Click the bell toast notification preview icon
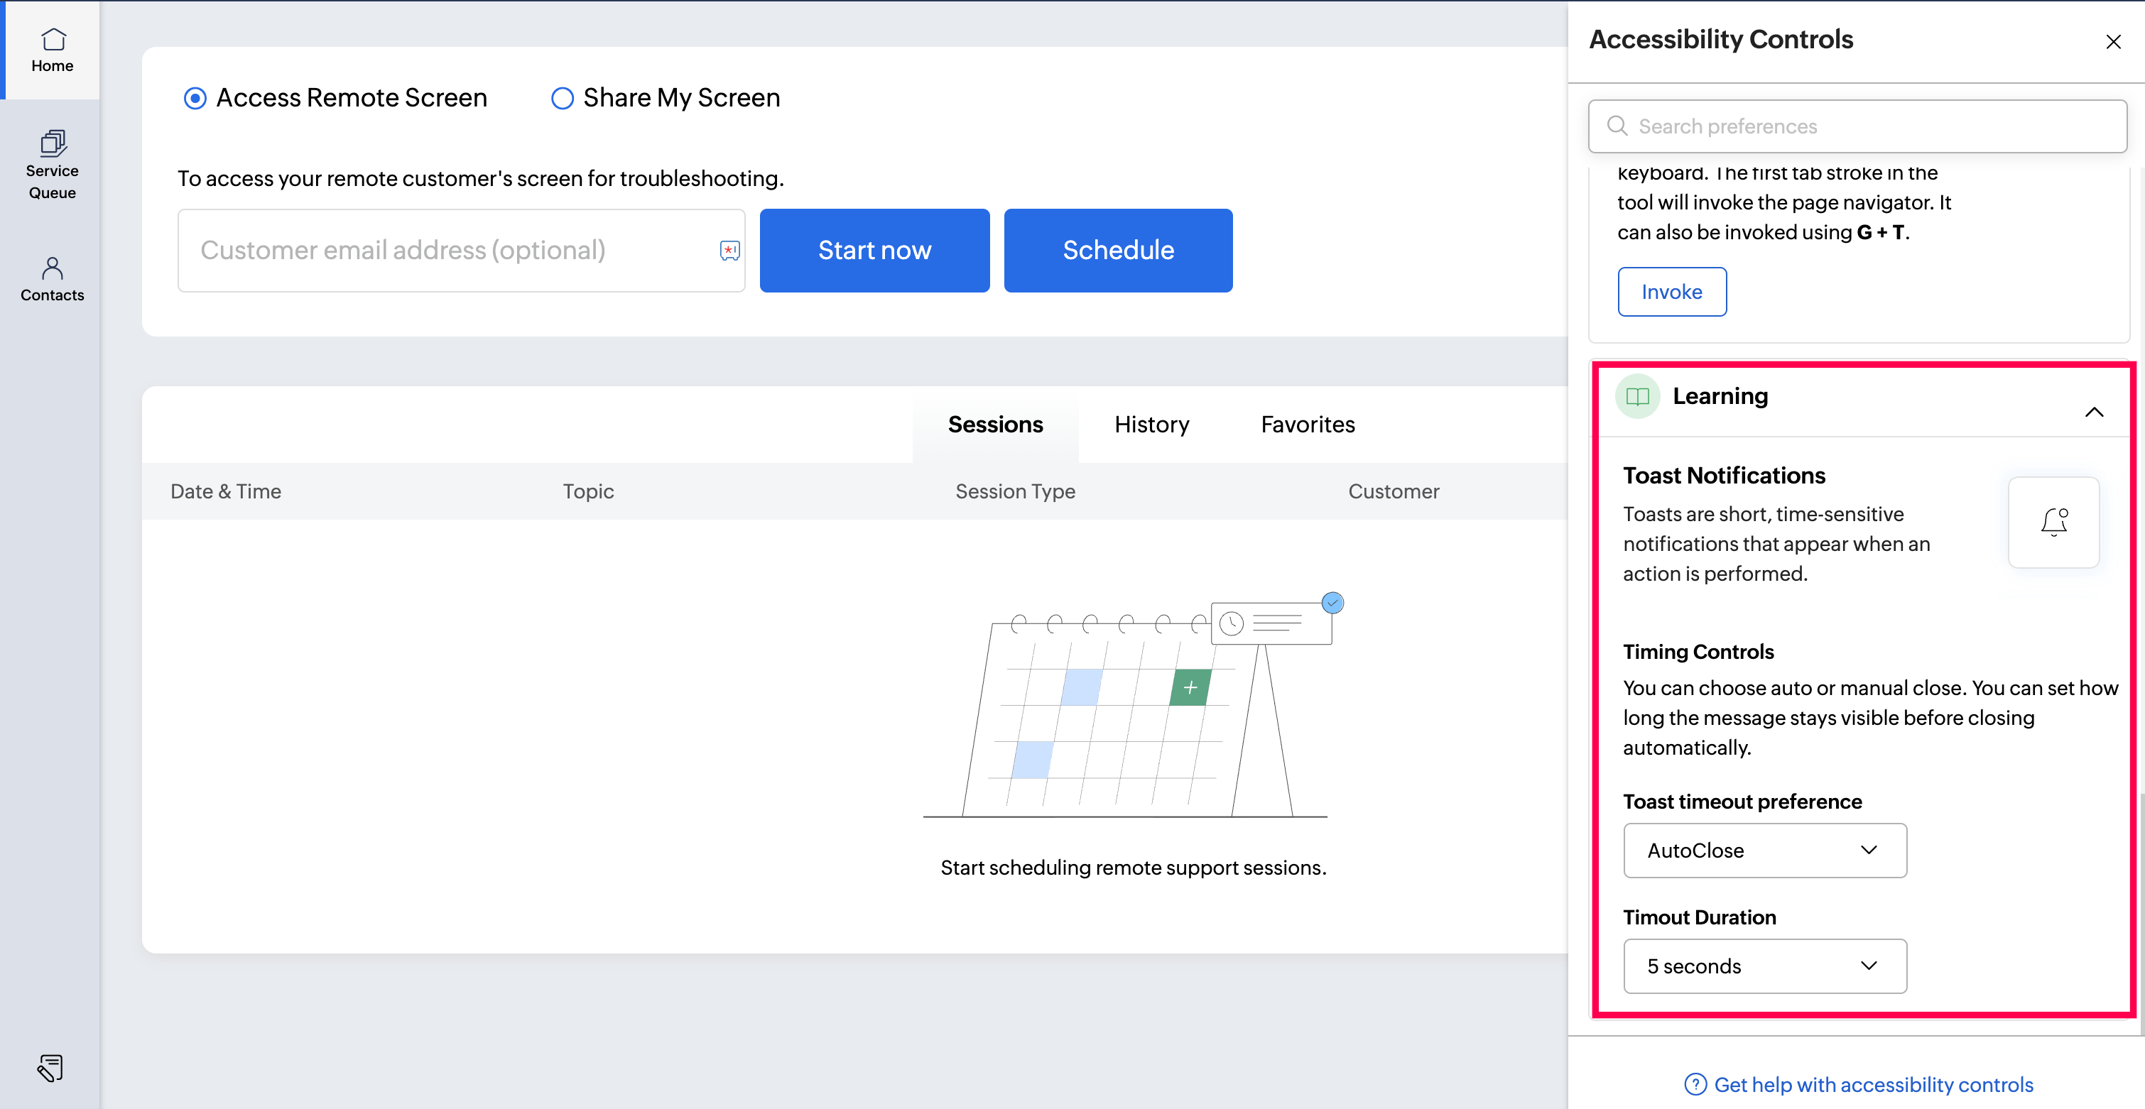 pyautogui.click(x=2053, y=522)
